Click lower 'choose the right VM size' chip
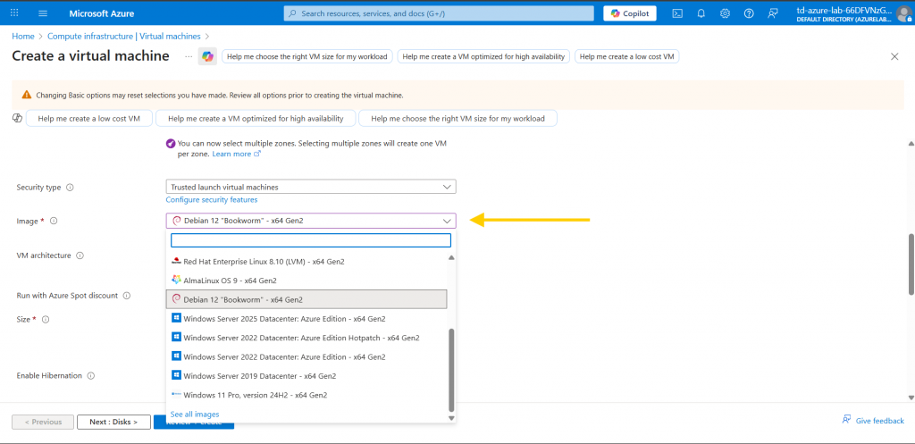 point(457,119)
